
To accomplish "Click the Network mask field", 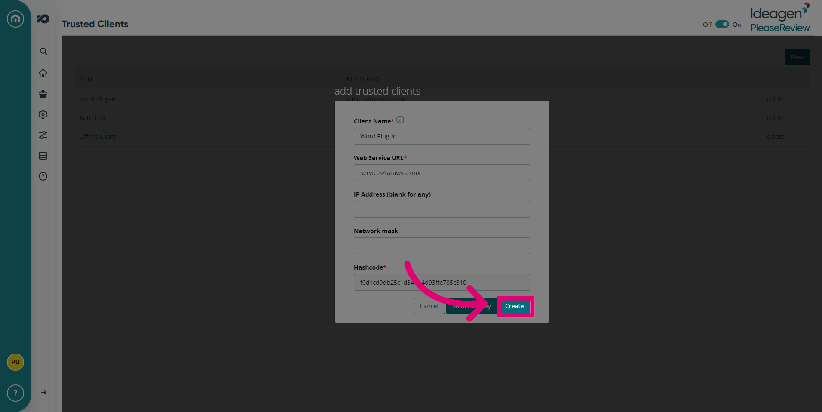I will click(x=442, y=246).
